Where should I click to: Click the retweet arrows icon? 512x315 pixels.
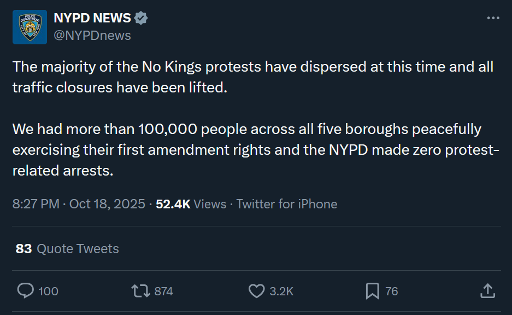coord(141,291)
